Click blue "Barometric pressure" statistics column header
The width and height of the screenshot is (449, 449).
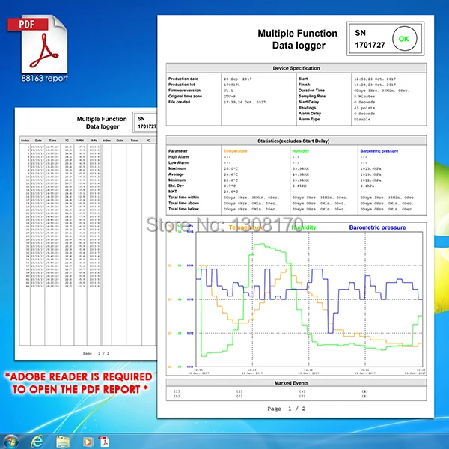[379, 151]
